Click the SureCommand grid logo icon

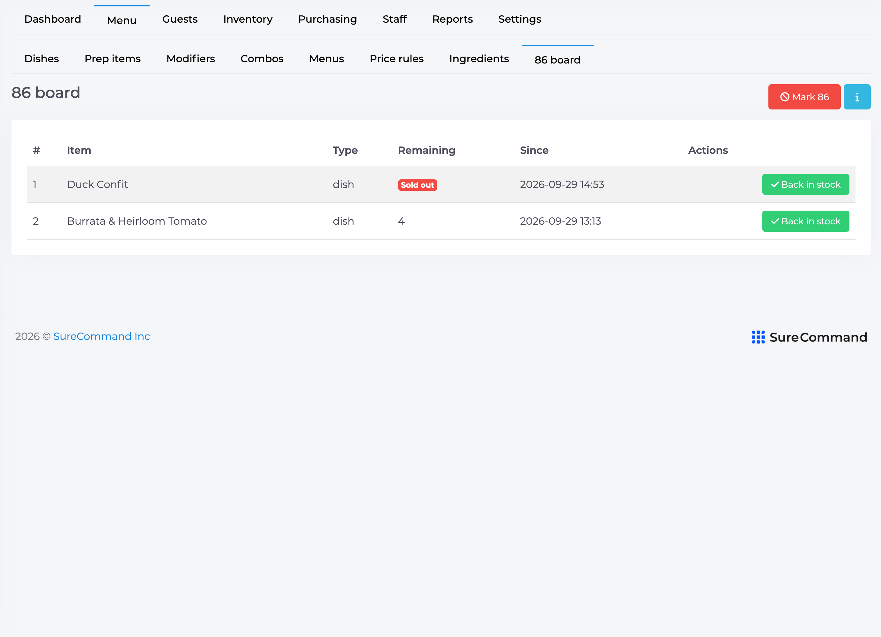[758, 337]
